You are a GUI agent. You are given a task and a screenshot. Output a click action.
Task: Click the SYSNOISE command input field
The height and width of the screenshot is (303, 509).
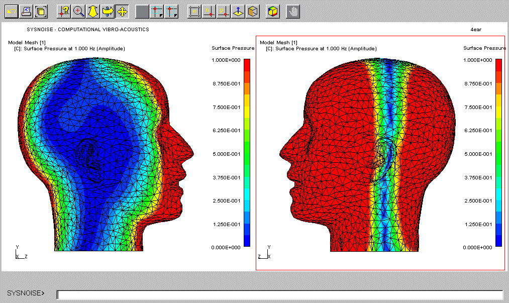pyautogui.click(x=279, y=294)
